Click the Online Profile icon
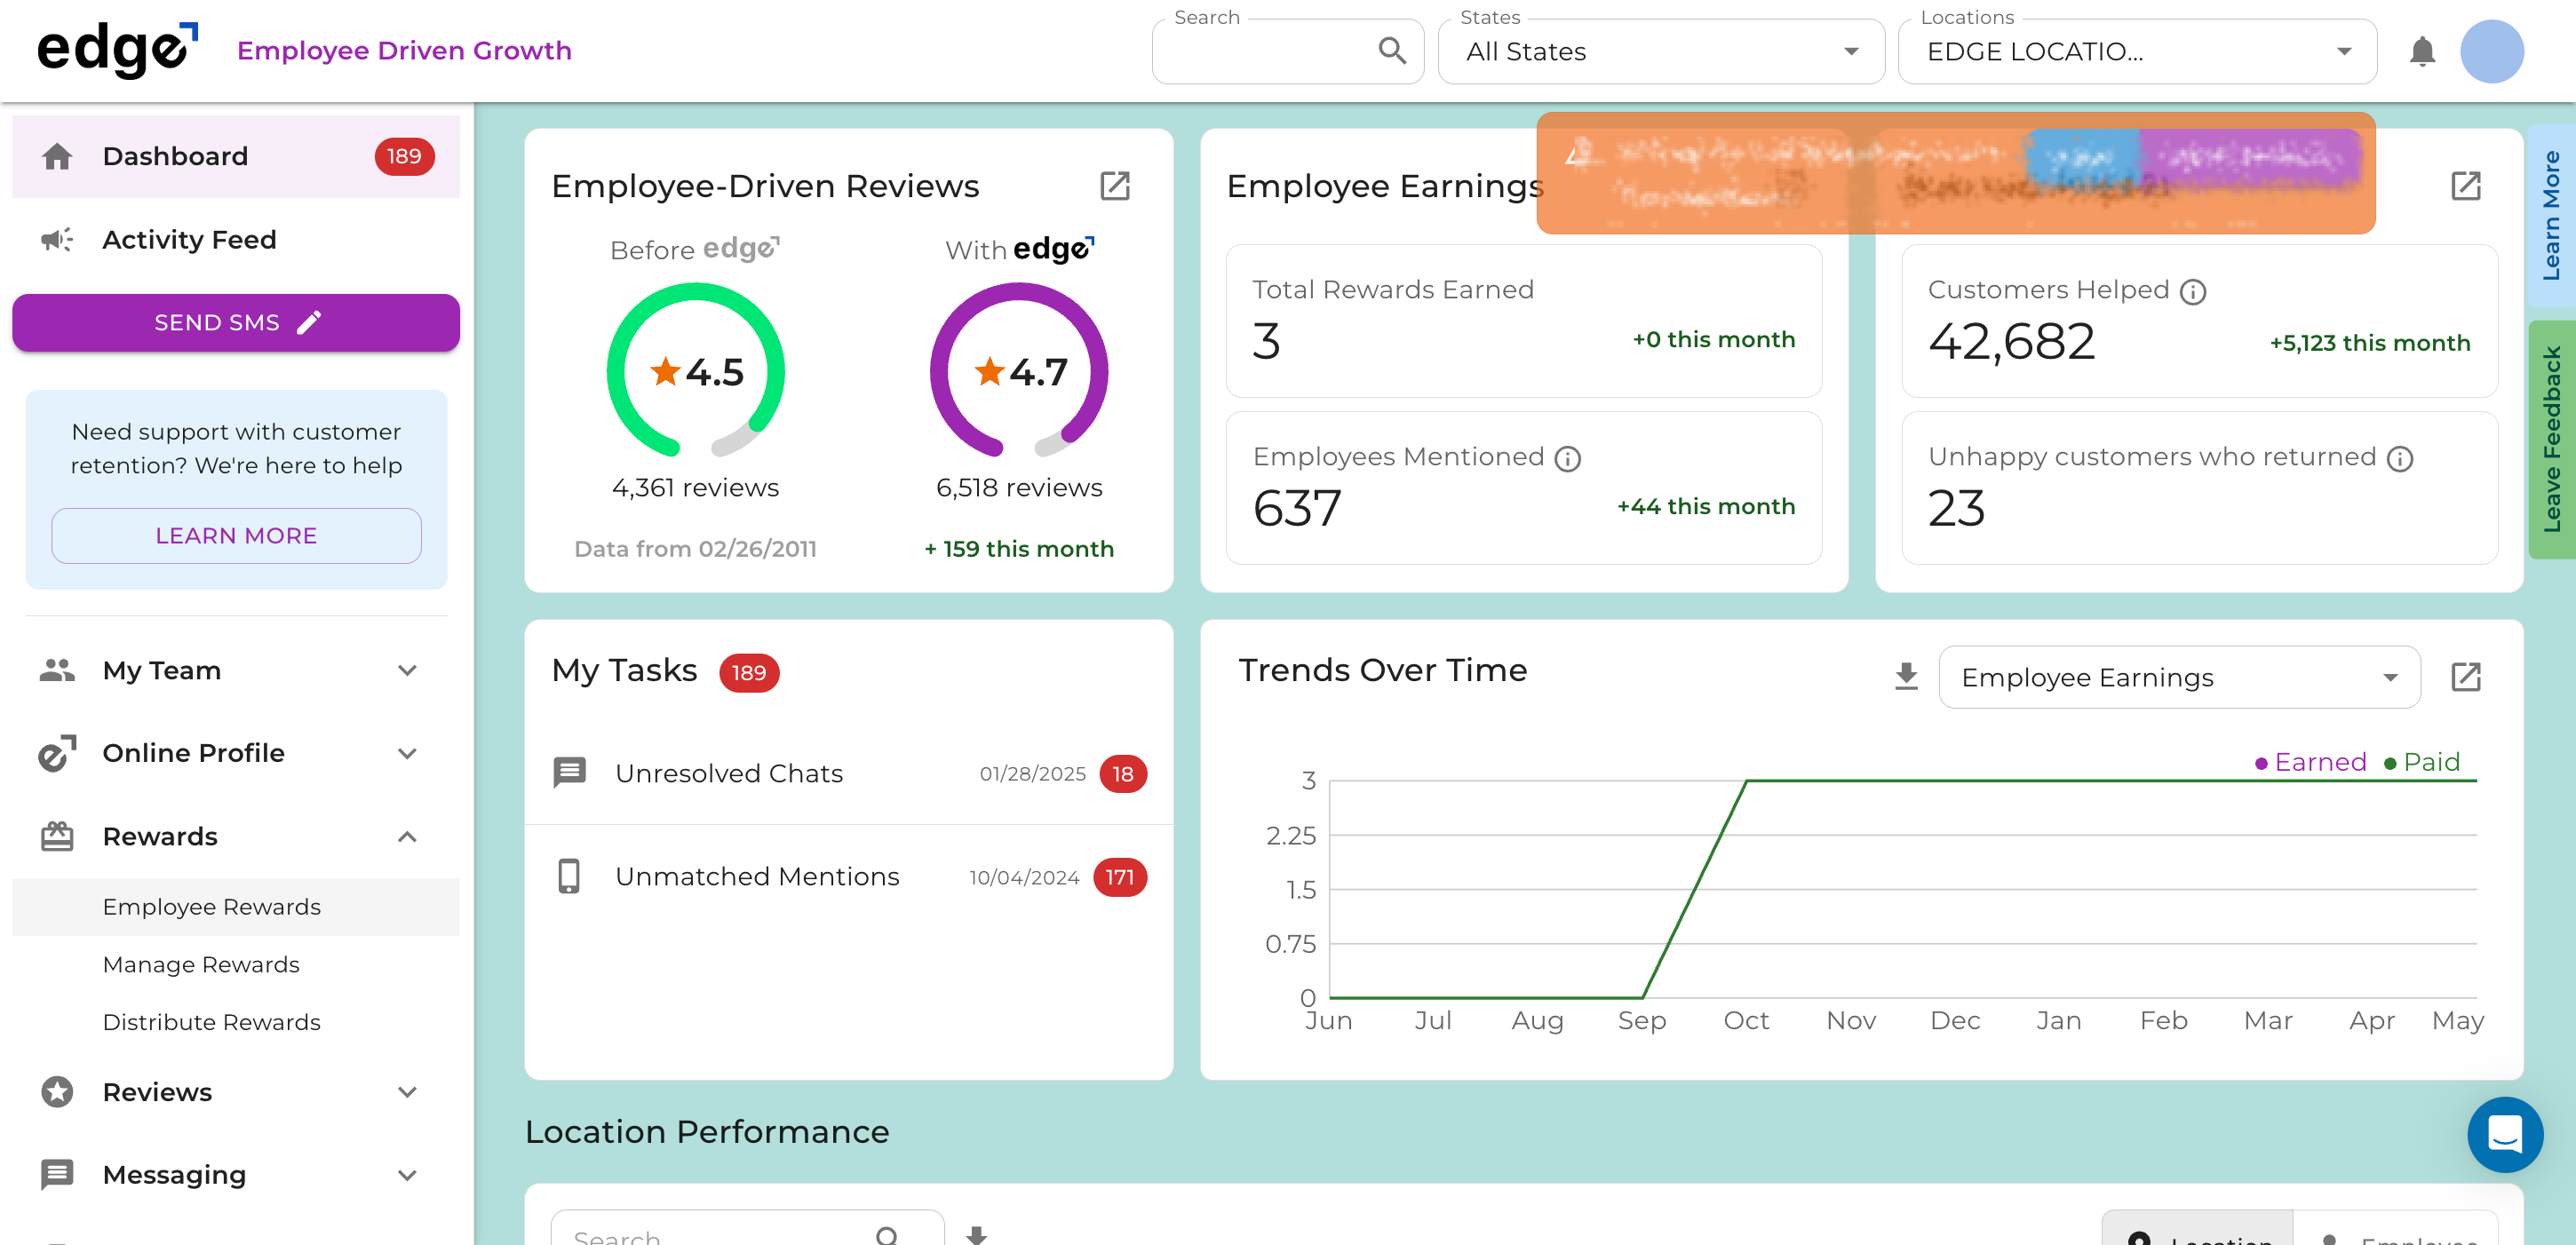The image size is (2576, 1245). coord(57,753)
